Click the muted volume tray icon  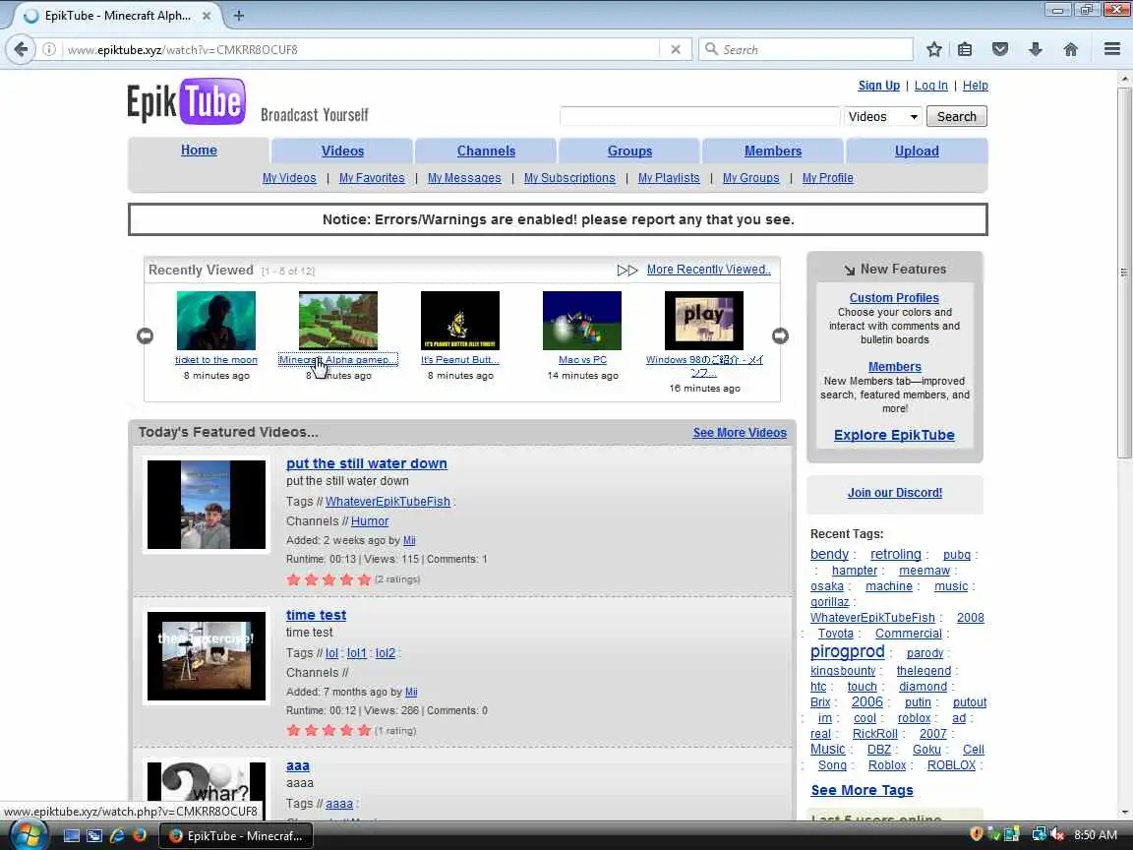(x=1057, y=835)
